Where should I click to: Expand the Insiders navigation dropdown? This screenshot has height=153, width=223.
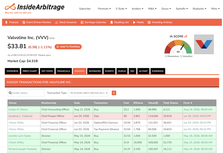[x=137, y=9]
